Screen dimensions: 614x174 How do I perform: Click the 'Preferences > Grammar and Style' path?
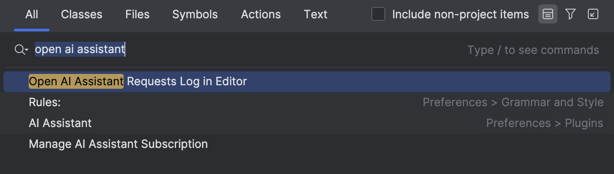pos(513,103)
